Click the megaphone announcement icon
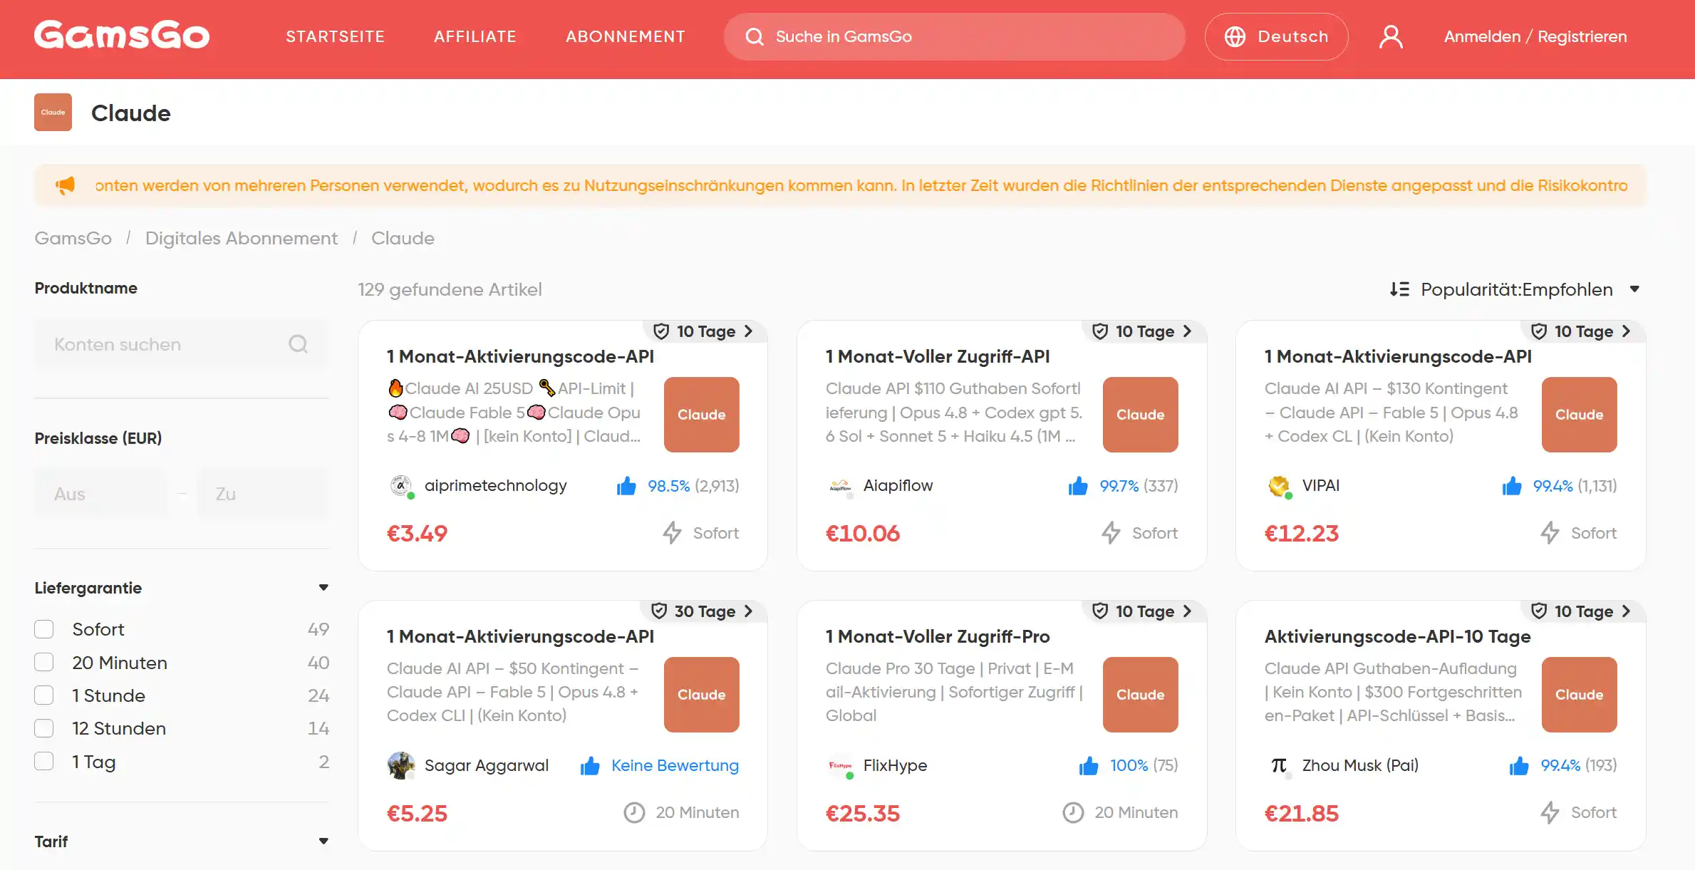This screenshot has height=870, width=1695. tap(65, 186)
